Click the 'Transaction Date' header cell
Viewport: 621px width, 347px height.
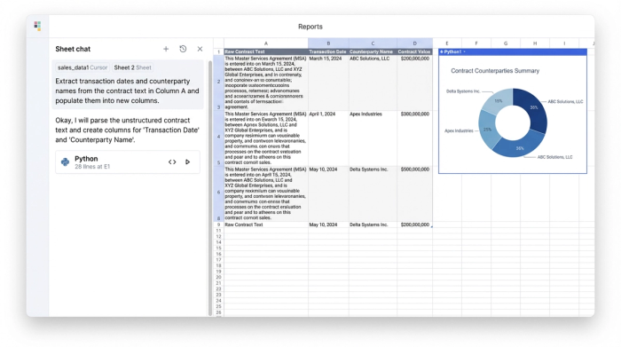328,51
